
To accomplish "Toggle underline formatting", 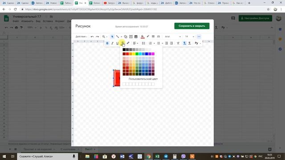I will 118,43.
